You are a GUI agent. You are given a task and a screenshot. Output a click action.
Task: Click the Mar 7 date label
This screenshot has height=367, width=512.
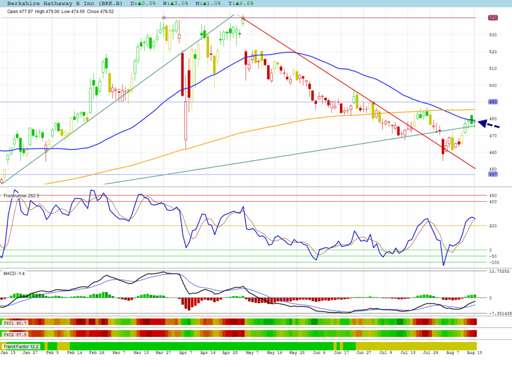coord(118,353)
